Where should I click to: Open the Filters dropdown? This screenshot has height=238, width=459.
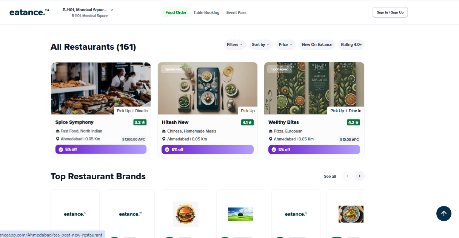click(x=235, y=44)
